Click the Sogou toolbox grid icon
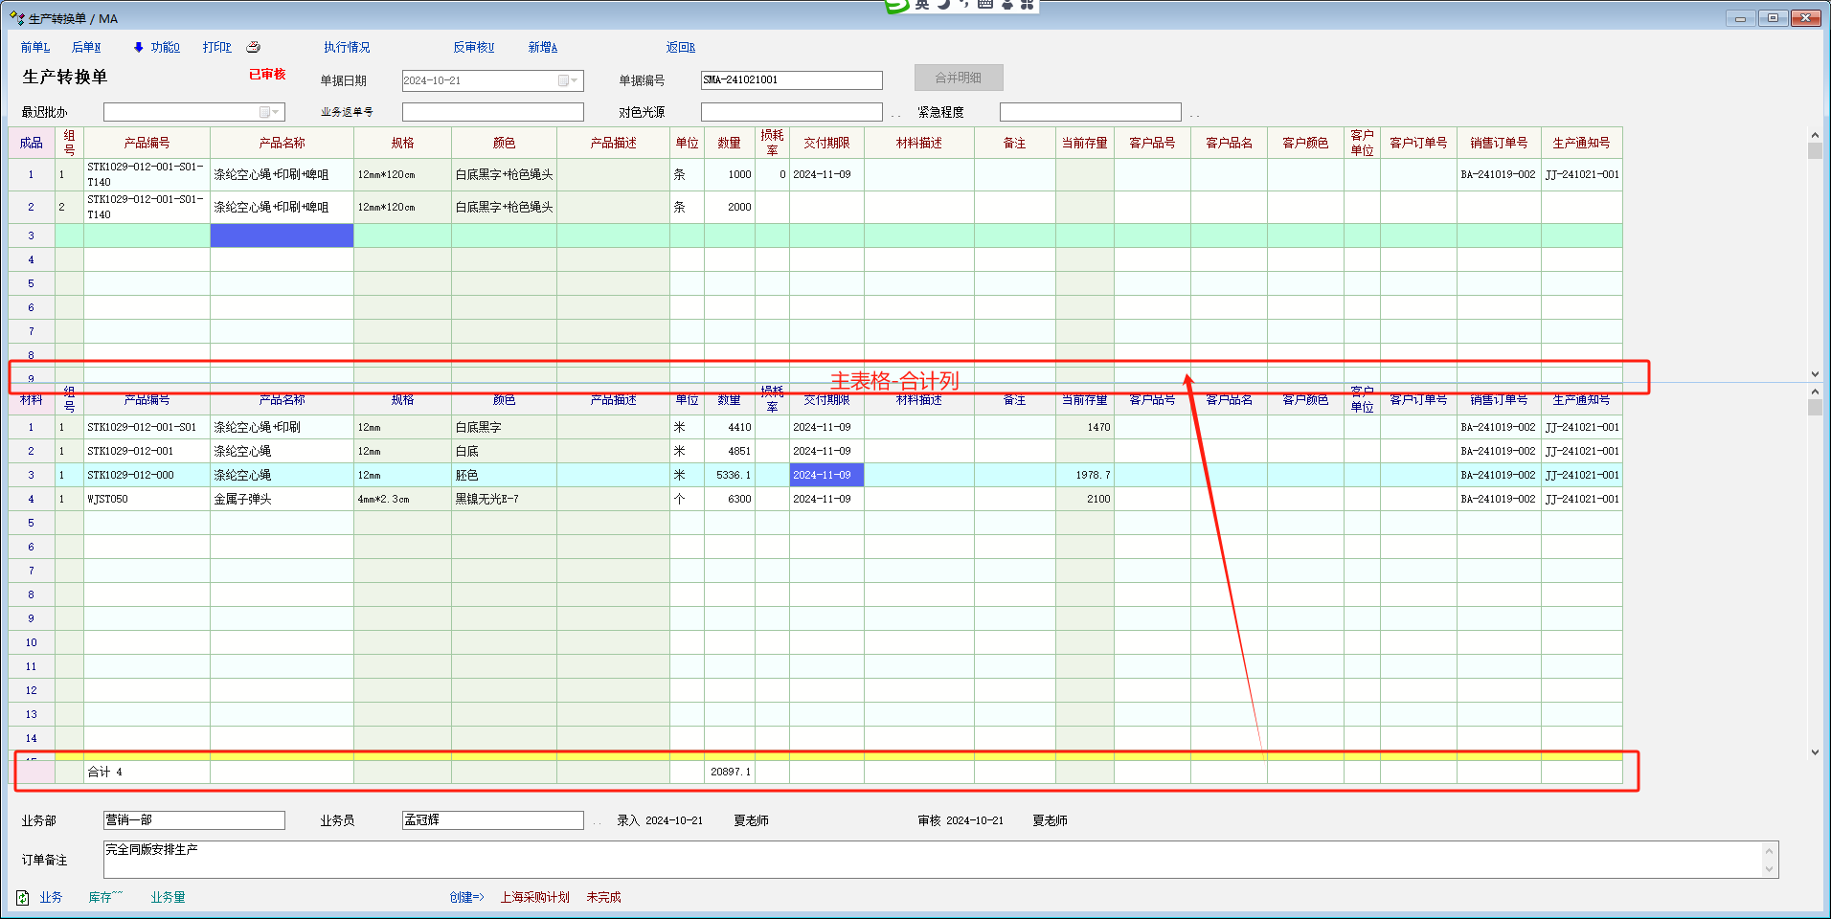Screen dimensions: 1831x919 coord(1027,5)
